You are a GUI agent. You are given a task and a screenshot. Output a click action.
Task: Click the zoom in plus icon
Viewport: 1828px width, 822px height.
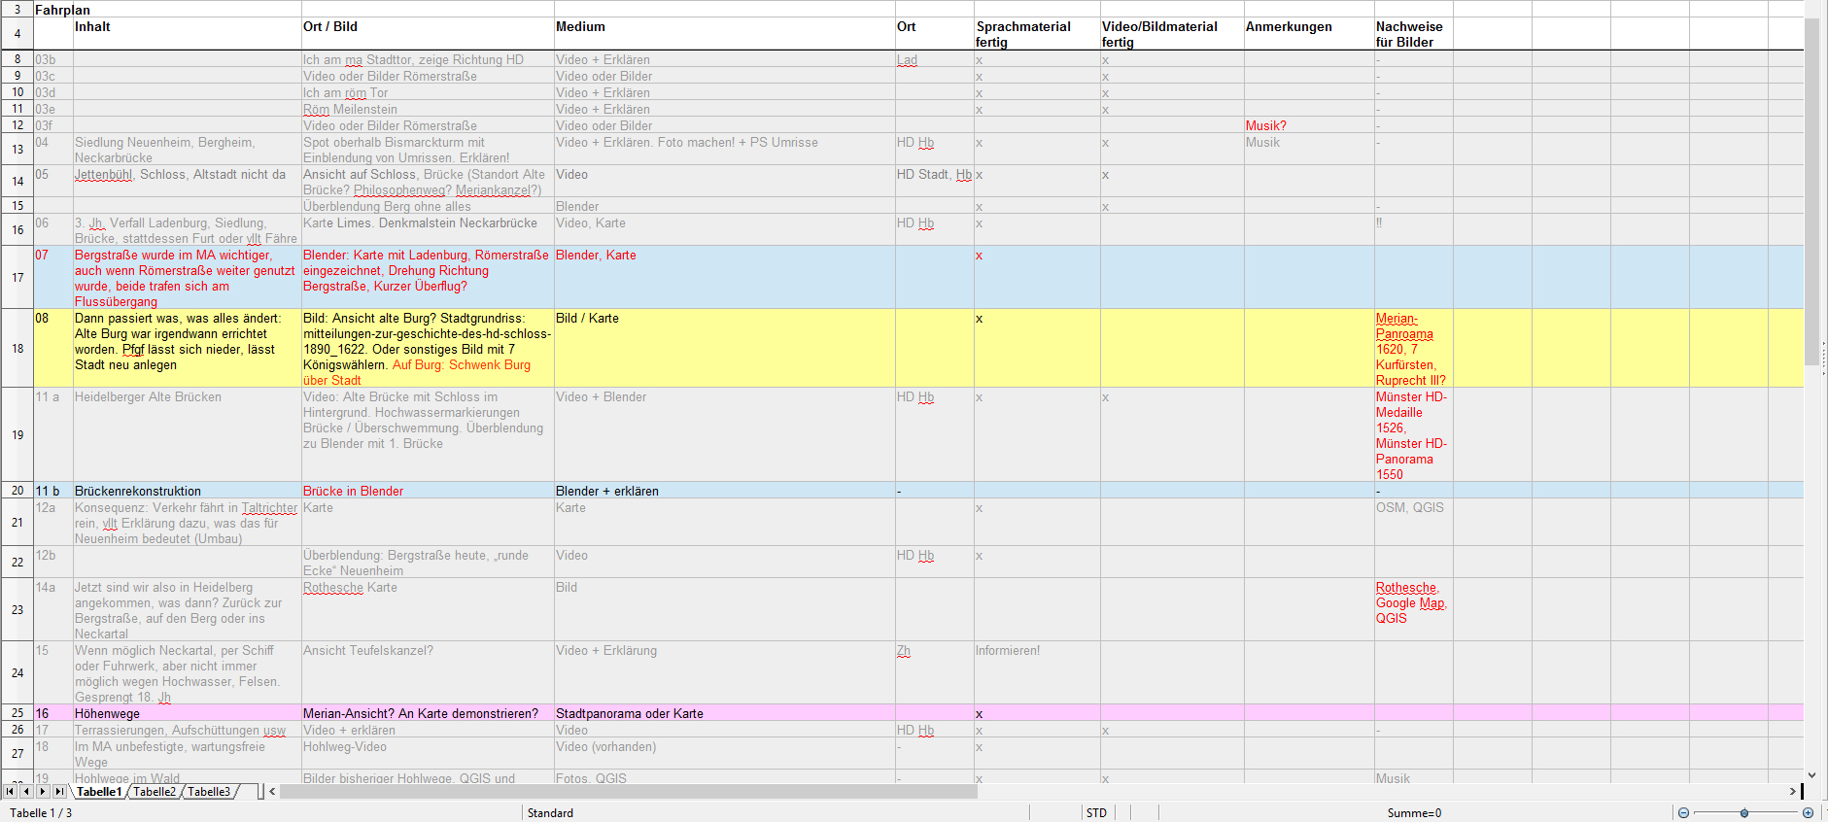[1808, 813]
